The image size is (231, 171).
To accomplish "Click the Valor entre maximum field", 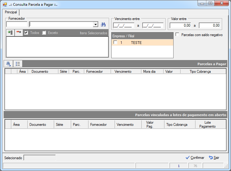I will click(209, 25).
